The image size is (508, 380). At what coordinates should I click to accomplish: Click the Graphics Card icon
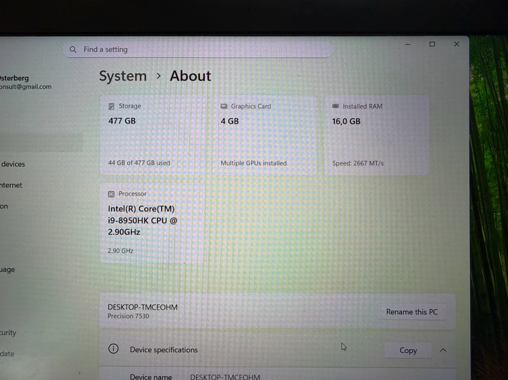pos(224,107)
